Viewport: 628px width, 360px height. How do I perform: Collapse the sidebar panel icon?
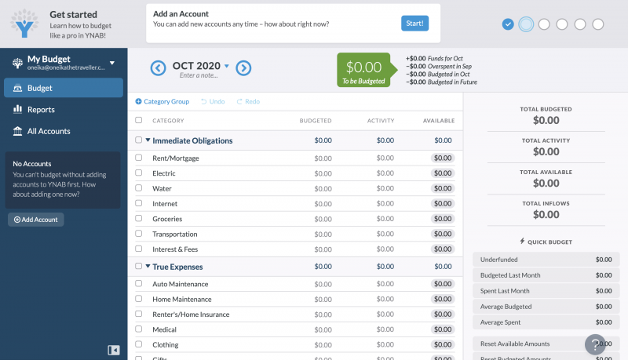coord(114,351)
